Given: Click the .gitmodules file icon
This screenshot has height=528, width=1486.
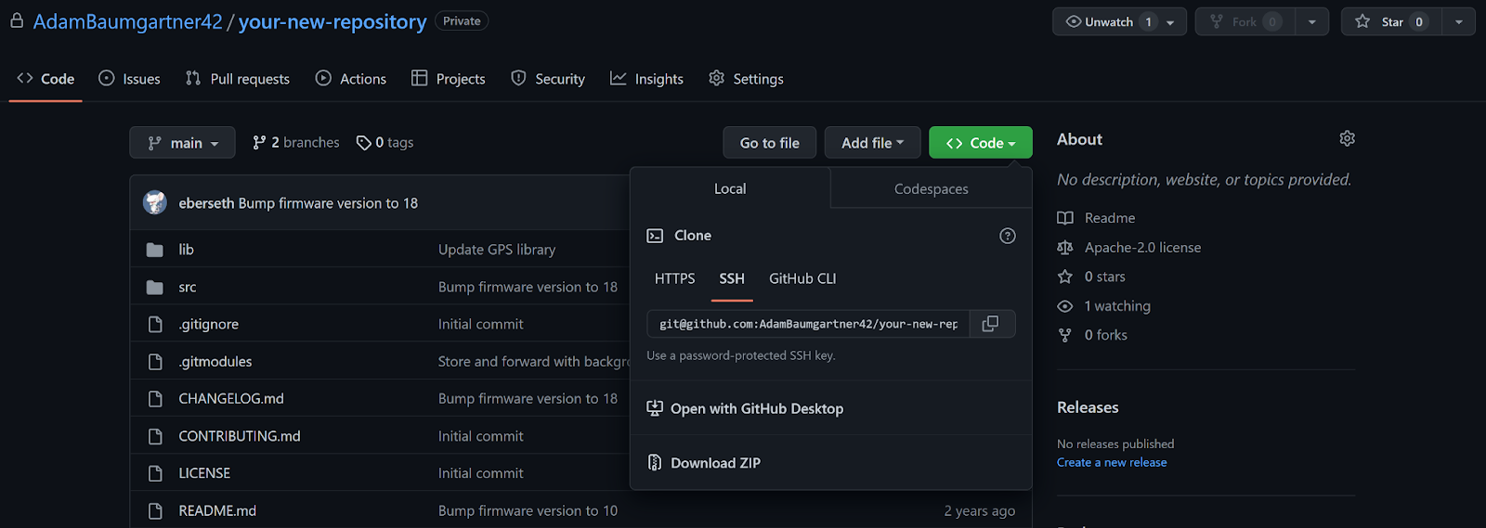Looking at the screenshot, I should click(155, 361).
